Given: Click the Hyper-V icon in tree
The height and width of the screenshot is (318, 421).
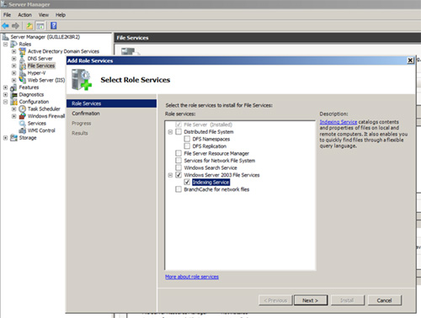Looking at the screenshot, I should (x=23, y=73).
